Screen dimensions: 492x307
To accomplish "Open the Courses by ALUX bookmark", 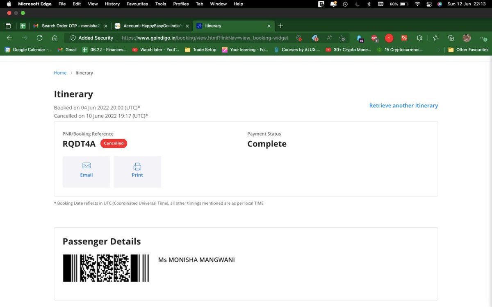I will (x=297, y=50).
